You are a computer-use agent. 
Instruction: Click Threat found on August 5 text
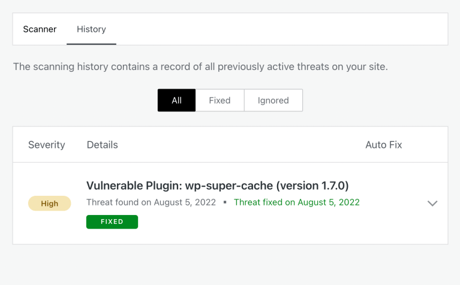(151, 202)
